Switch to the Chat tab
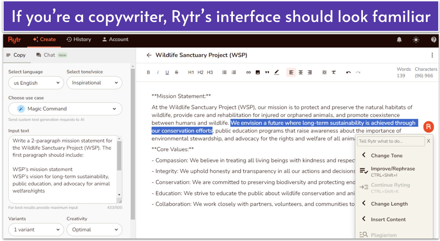This screenshot has width=440, height=241. click(51, 55)
